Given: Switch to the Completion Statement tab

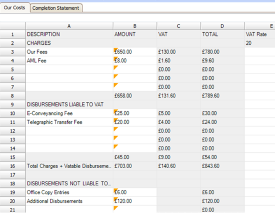Looking at the screenshot, I should (56, 8).
